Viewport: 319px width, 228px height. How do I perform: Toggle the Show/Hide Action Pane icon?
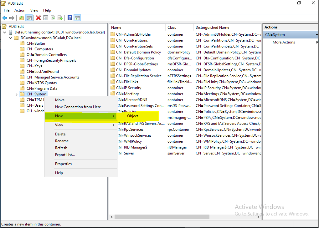[x=77, y=18]
